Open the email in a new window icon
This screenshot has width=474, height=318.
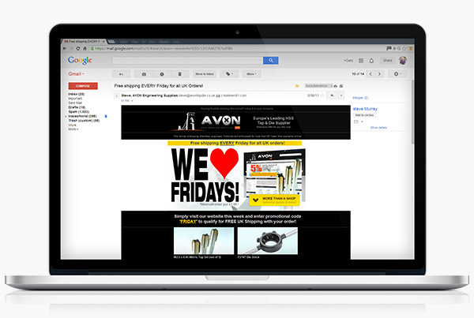[341, 86]
